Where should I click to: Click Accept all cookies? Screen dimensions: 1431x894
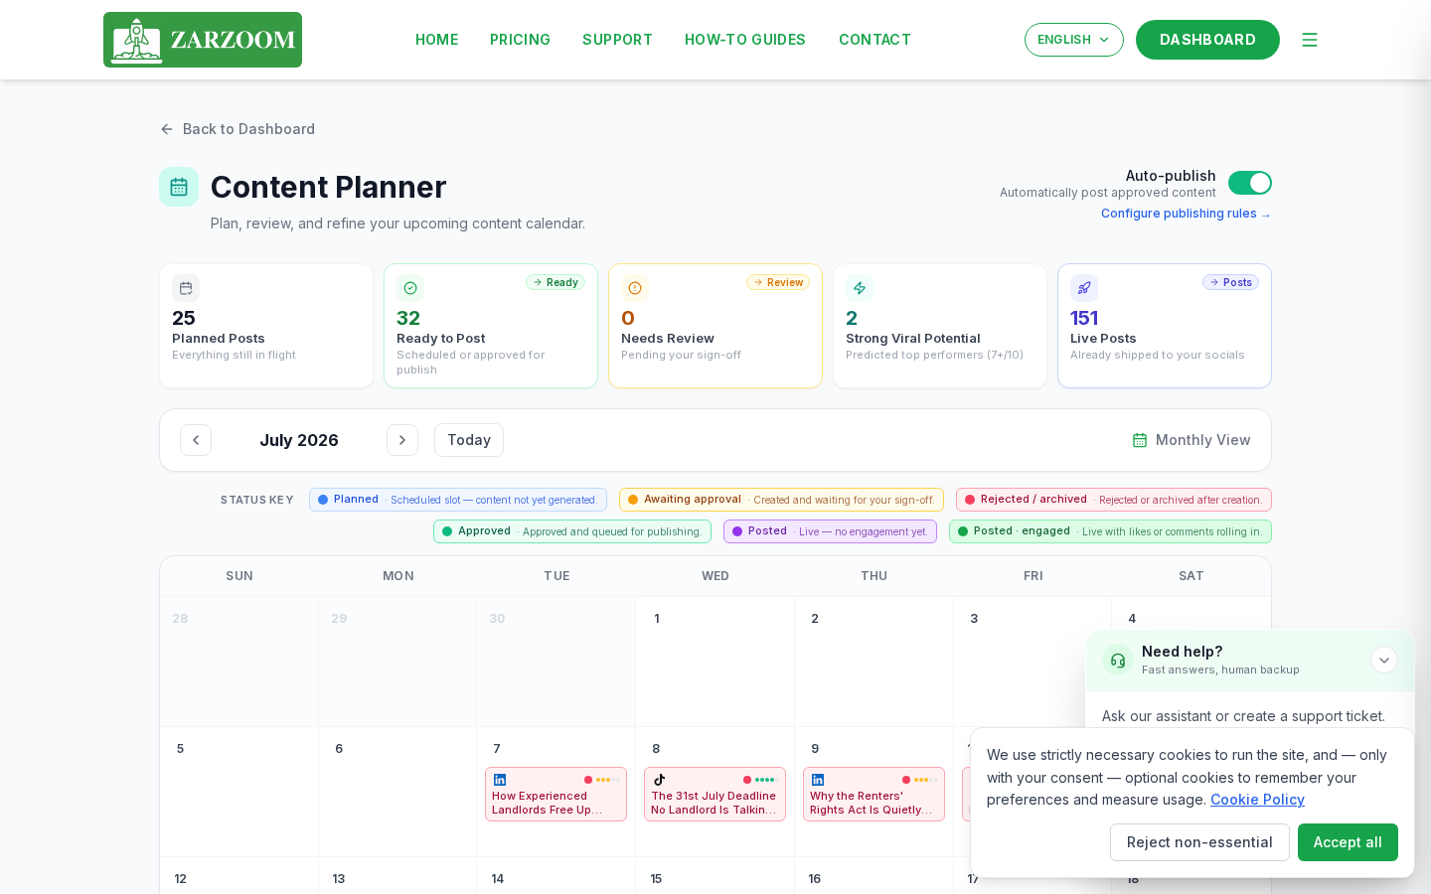tap(1348, 842)
